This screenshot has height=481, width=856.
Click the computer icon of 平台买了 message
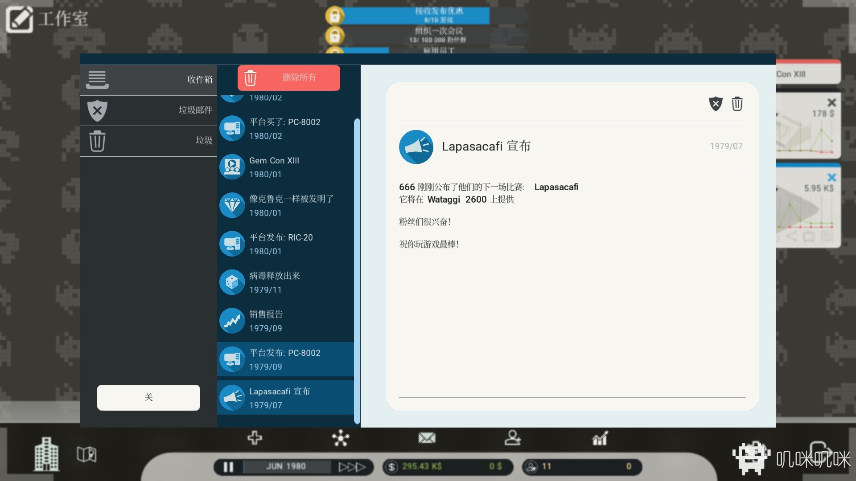232,129
